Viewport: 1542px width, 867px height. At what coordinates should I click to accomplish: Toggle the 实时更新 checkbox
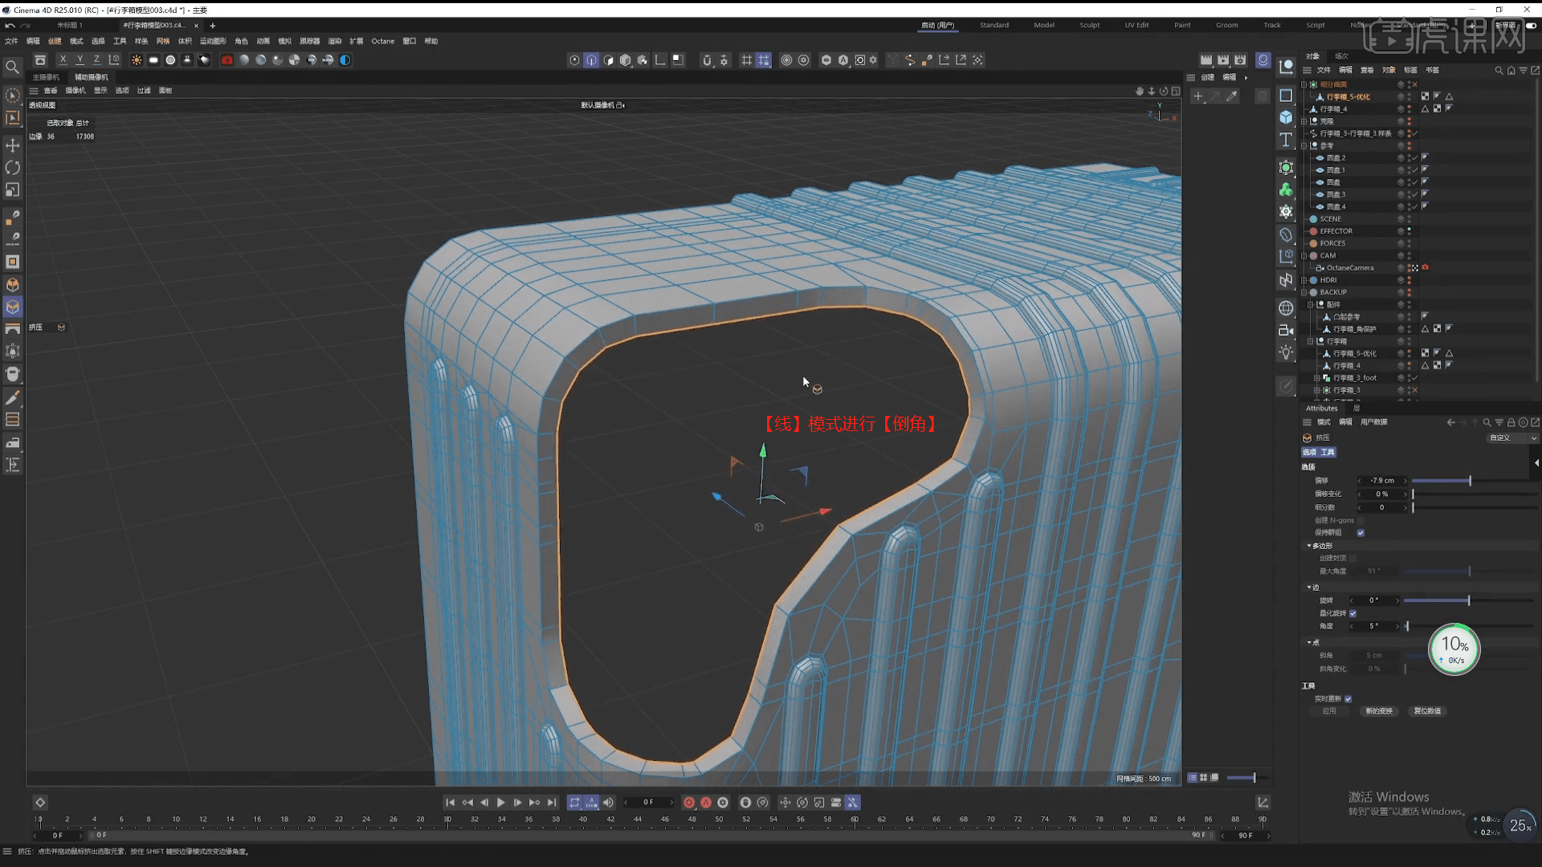click(x=1348, y=699)
